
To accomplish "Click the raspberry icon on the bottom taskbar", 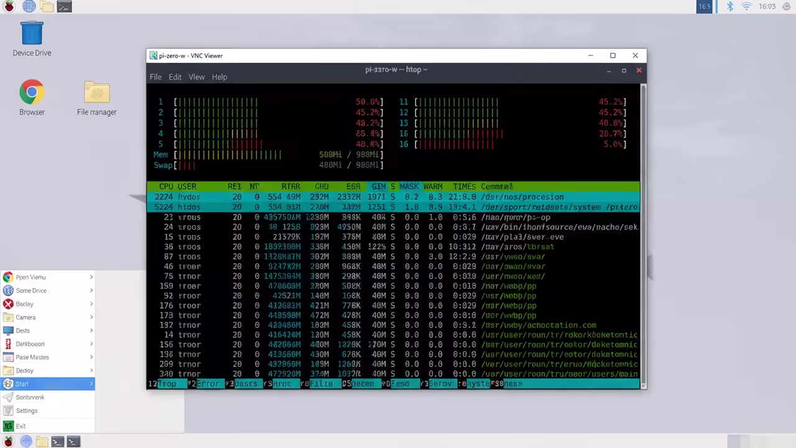I will (9, 442).
